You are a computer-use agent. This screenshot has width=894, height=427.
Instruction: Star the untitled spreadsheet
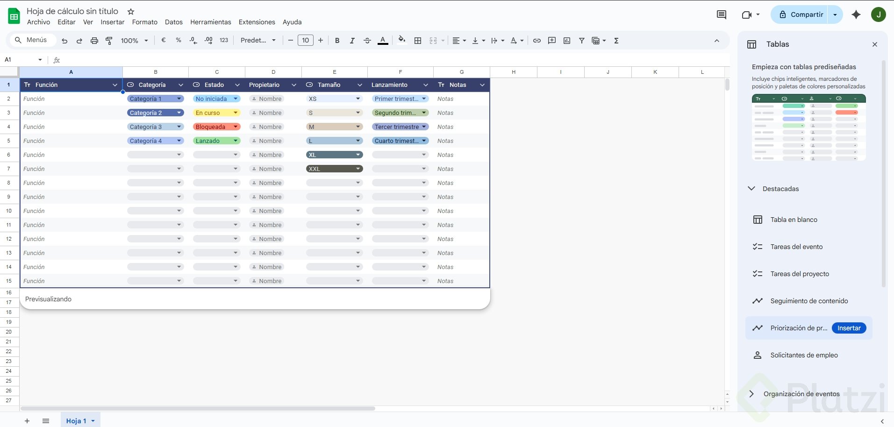point(131,11)
